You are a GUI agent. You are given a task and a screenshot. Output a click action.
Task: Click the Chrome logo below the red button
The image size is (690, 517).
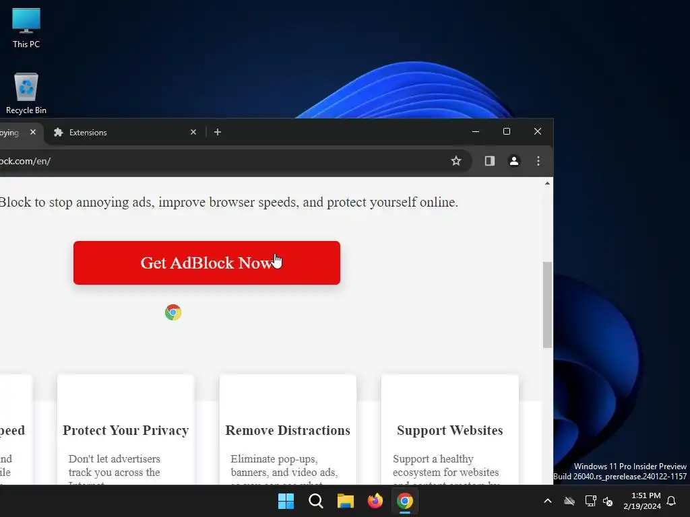tap(173, 312)
